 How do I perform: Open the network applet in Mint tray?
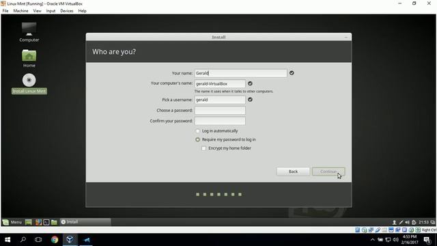(x=401, y=222)
